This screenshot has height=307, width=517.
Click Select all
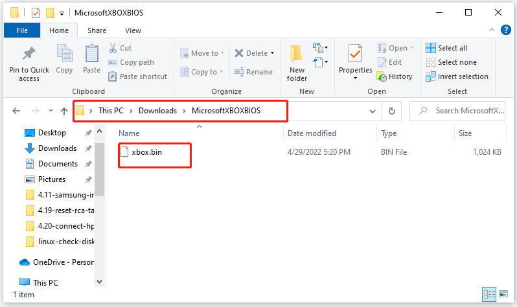pos(446,48)
